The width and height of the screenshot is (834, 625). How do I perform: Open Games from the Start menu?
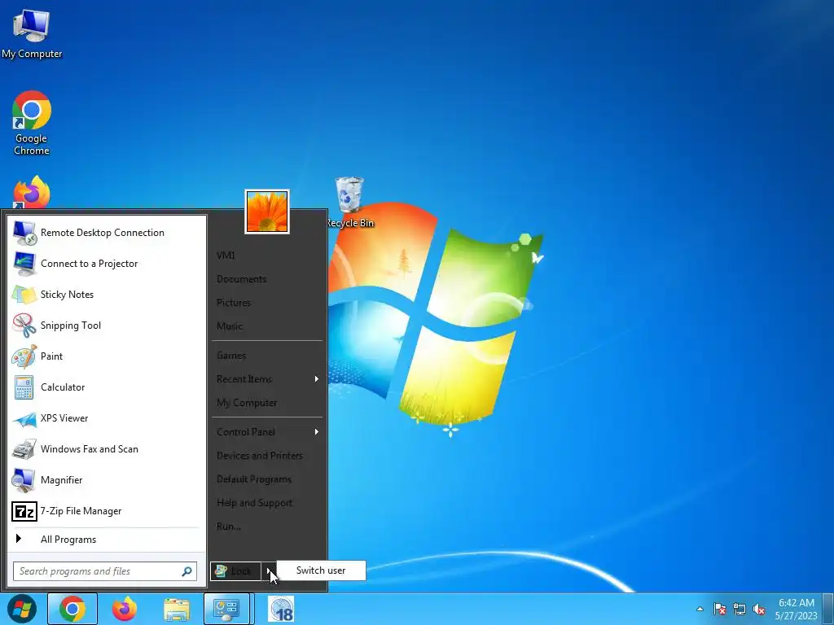pos(231,356)
